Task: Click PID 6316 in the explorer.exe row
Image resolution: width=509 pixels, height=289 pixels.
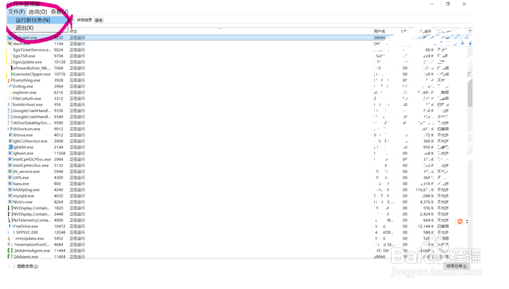Action: [59, 93]
